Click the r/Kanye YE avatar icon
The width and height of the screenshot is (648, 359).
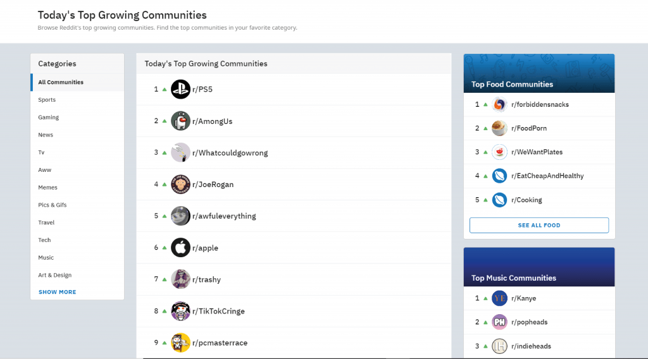pos(499,298)
